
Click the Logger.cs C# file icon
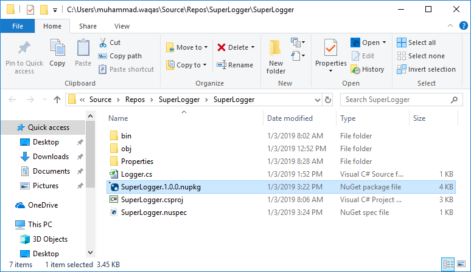click(x=114, y=174)
